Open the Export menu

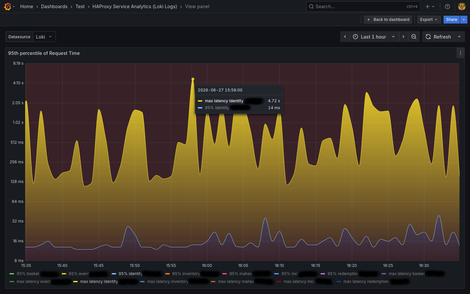tap(429, 20)
